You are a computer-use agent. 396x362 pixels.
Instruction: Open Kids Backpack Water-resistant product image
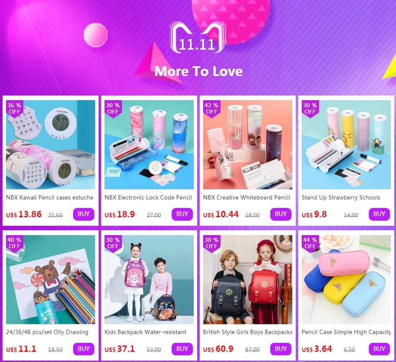tap(149, 280)
